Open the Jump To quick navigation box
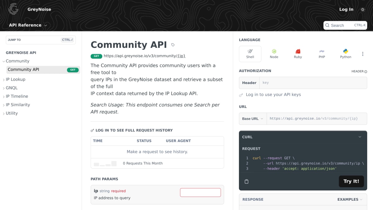 click(41, 40)
